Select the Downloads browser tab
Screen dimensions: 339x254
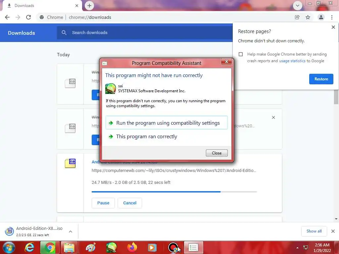point(42,6)
